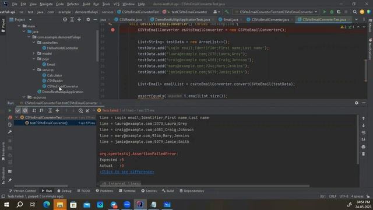Open the user account dropdown in the toolbar
This screenshot has height=210, width=373.
[216, 12]
